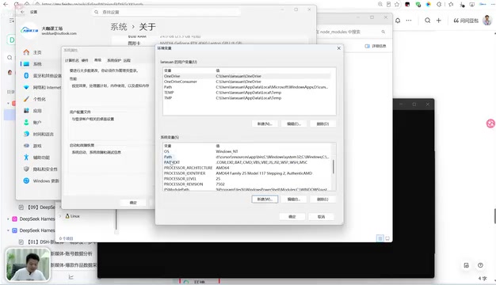Open the Remote tab in System Properties
This screenshot has height=285, width=496.
tap(127, 60)
